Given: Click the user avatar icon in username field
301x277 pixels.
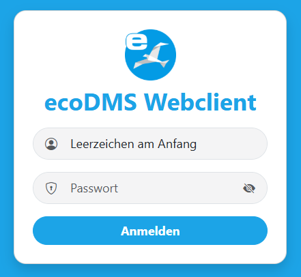Looking at the screenshot, I should click(x=51, y=144).
